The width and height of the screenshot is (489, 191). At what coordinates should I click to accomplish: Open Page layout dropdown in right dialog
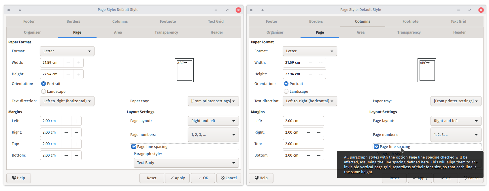(x=456, y=121)
